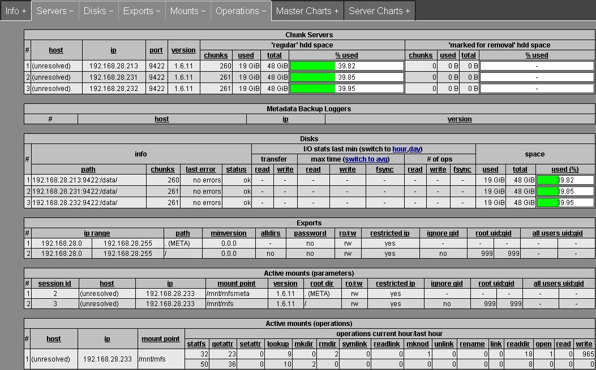Expand the Master Charts + tab
596x370 pixels.
[307, 11]
